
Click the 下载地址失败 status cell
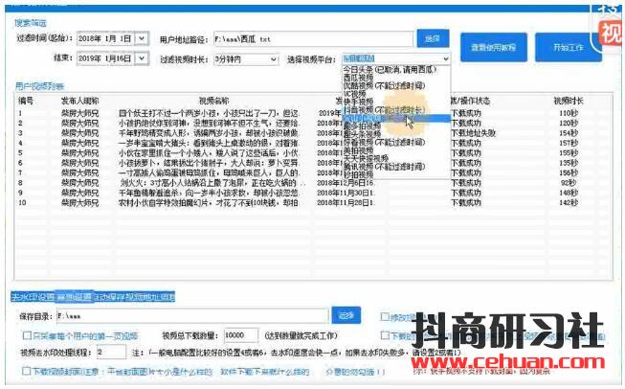(473, 133)
